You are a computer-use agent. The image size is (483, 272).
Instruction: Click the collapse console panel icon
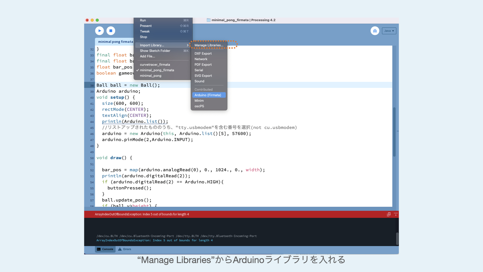point(396,214)
